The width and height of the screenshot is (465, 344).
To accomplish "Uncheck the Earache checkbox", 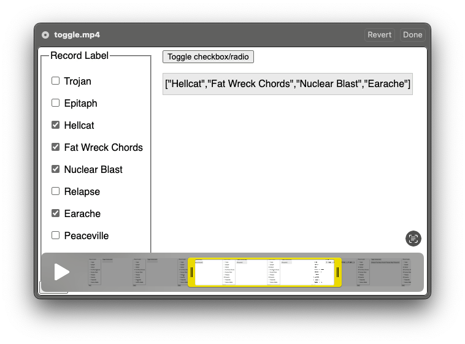I will click(55, 213).
